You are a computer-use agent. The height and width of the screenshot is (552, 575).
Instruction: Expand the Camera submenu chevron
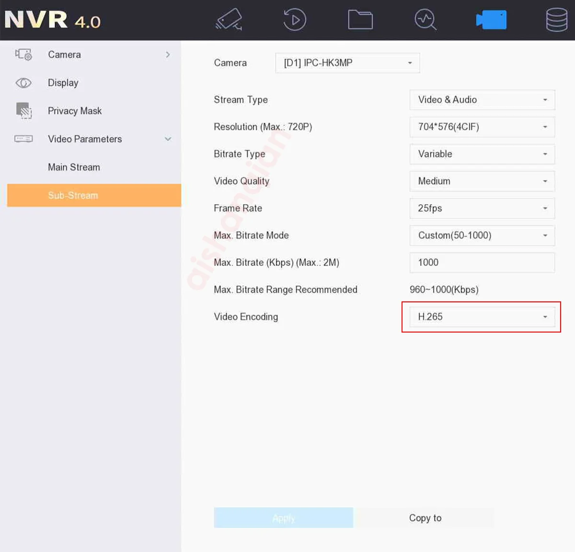click(x=168, y=55)
